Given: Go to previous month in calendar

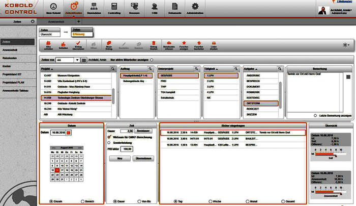Looking at the screenshot, I should (53, 148).
